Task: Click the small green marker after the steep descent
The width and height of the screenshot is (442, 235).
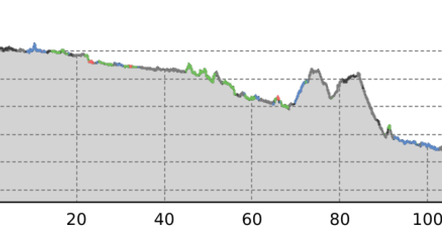Action: [389, 126]
